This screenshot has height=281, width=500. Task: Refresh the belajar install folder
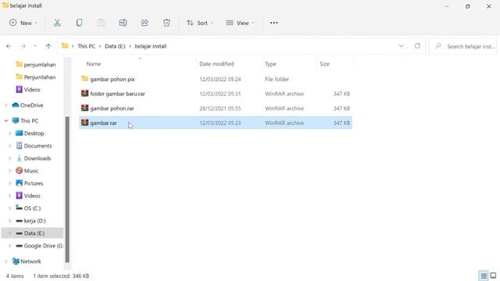(417, 46)
